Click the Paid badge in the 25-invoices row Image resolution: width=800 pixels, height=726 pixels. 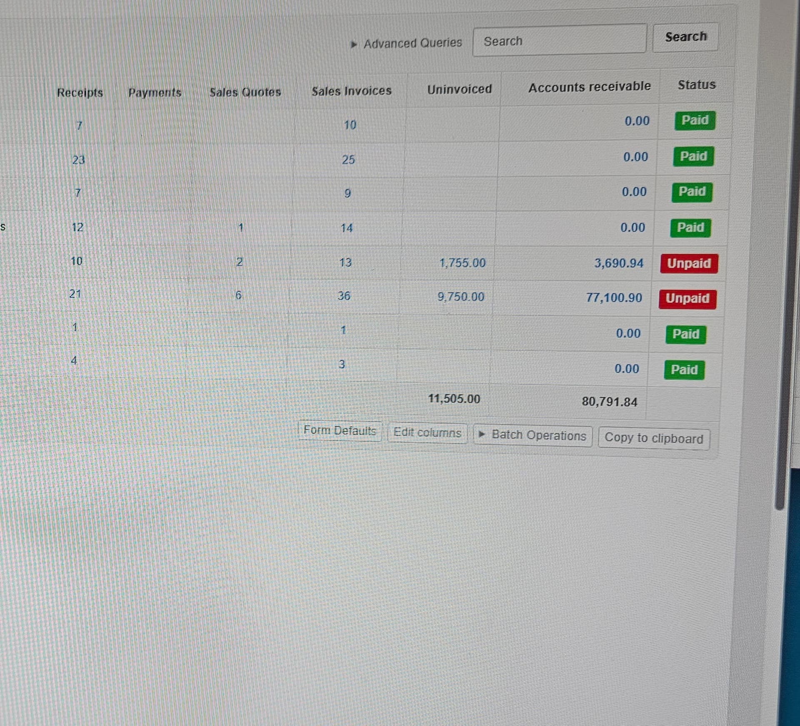pos(693,156)
